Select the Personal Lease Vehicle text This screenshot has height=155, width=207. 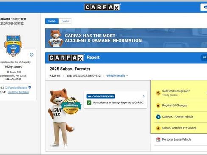click(176, 139)
